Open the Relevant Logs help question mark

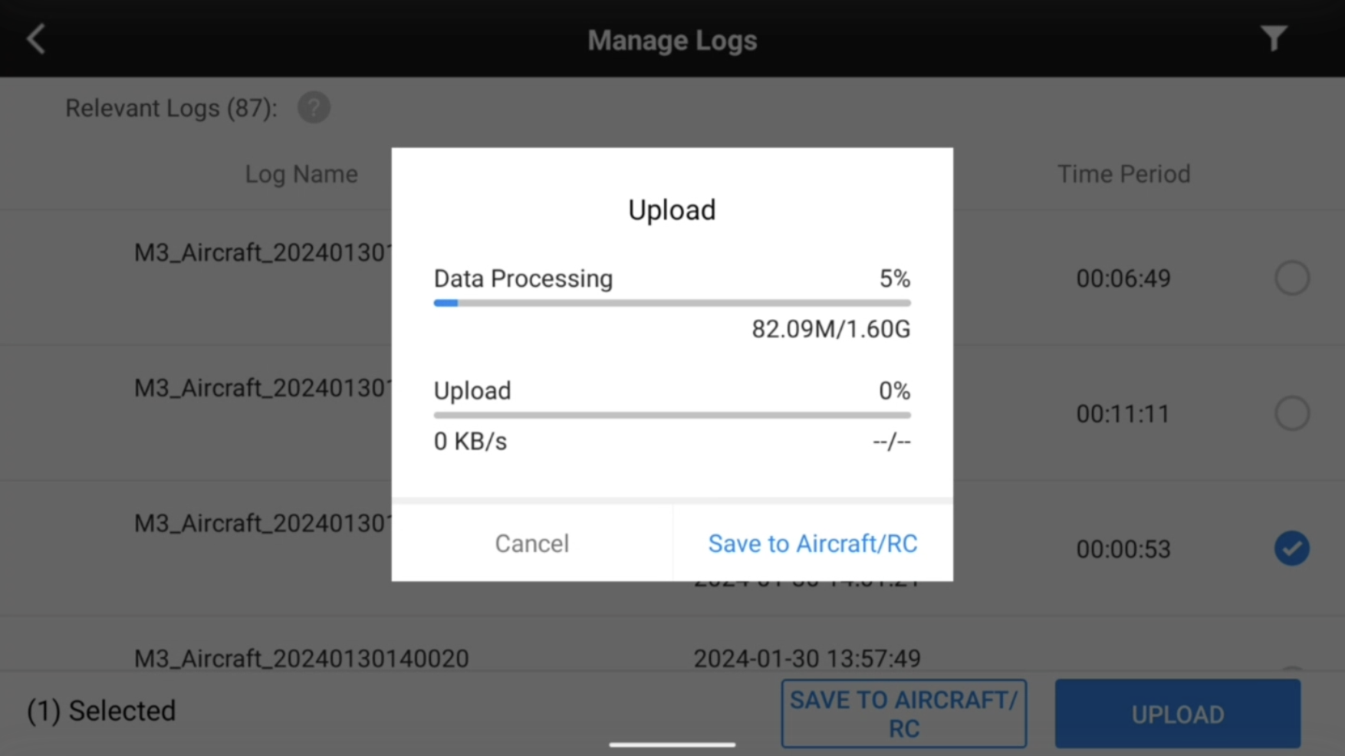(314, 108)
